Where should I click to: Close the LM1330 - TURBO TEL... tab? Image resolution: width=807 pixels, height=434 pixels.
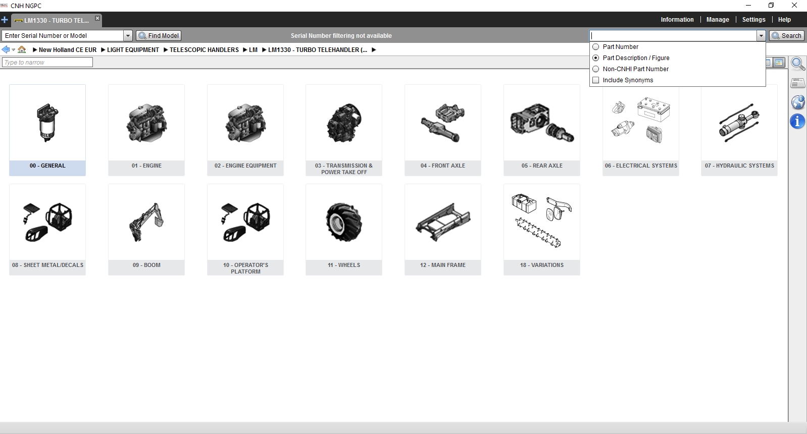point(97,19)
